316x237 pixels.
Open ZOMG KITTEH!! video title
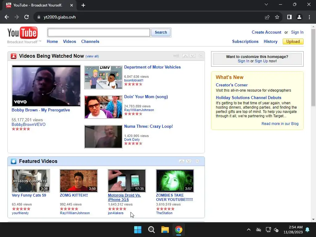tap(74, 195)
